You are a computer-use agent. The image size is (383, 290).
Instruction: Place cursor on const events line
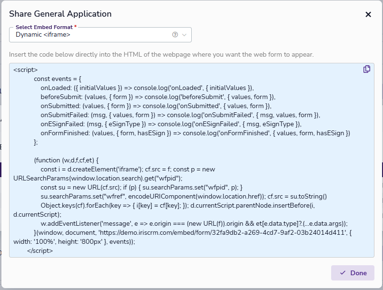[58, 79]
